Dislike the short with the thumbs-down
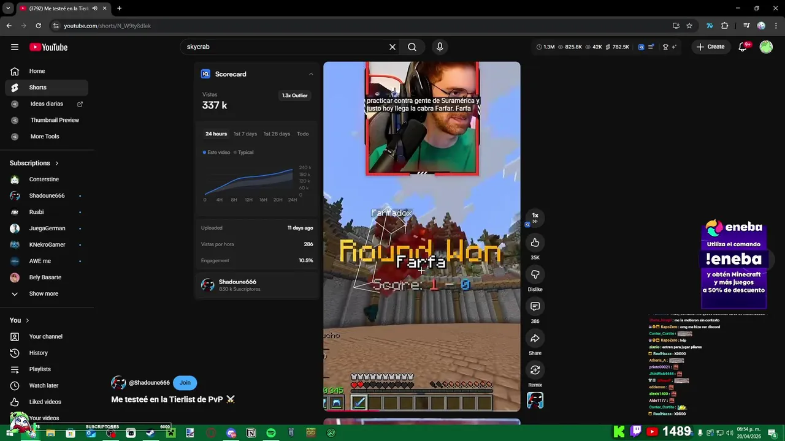 coord(535,274)
